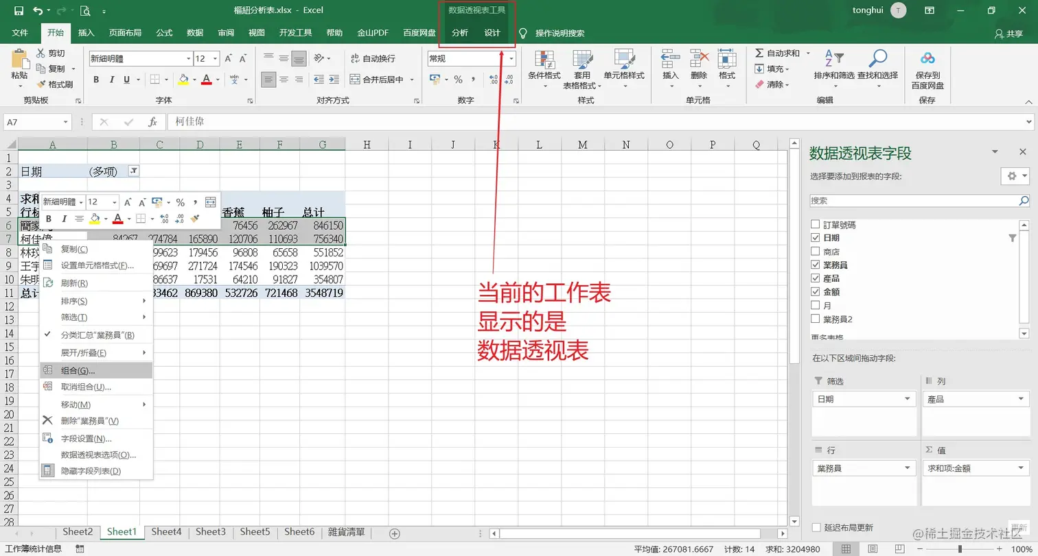The image size is (1038, 556).
Task: Click the mini toolbar red font color swatch
Action: coord(118,219)
